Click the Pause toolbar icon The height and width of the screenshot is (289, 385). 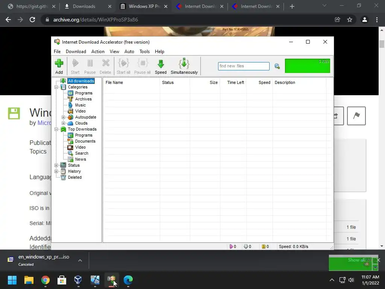coord(90,66)
